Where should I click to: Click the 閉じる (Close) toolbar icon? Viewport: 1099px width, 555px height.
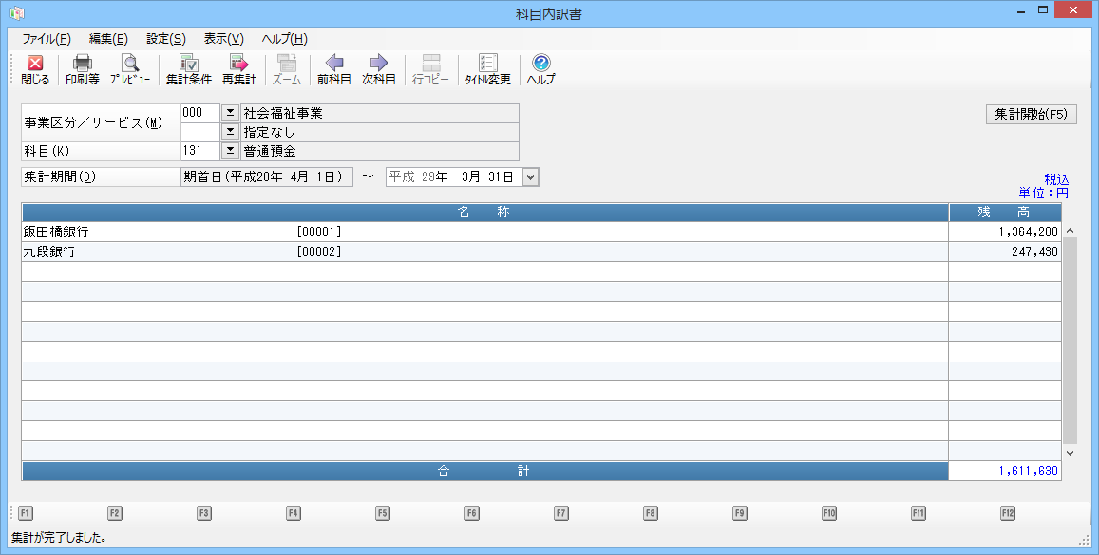pos(35,69)
